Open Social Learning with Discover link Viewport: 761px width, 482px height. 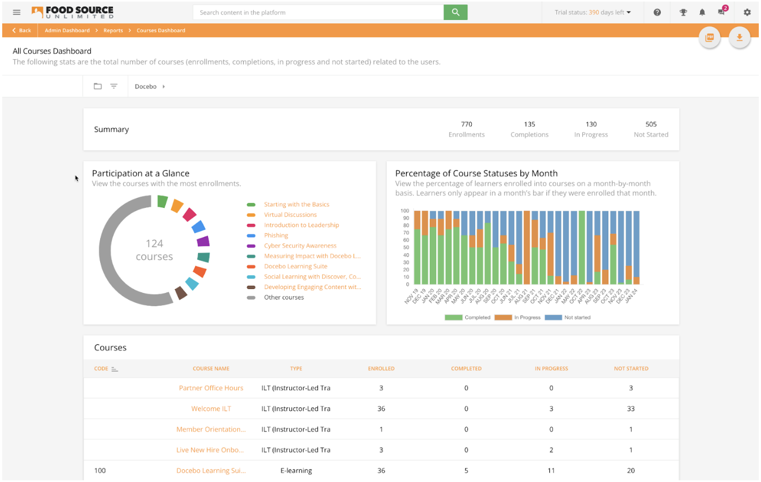coord(312,276)
